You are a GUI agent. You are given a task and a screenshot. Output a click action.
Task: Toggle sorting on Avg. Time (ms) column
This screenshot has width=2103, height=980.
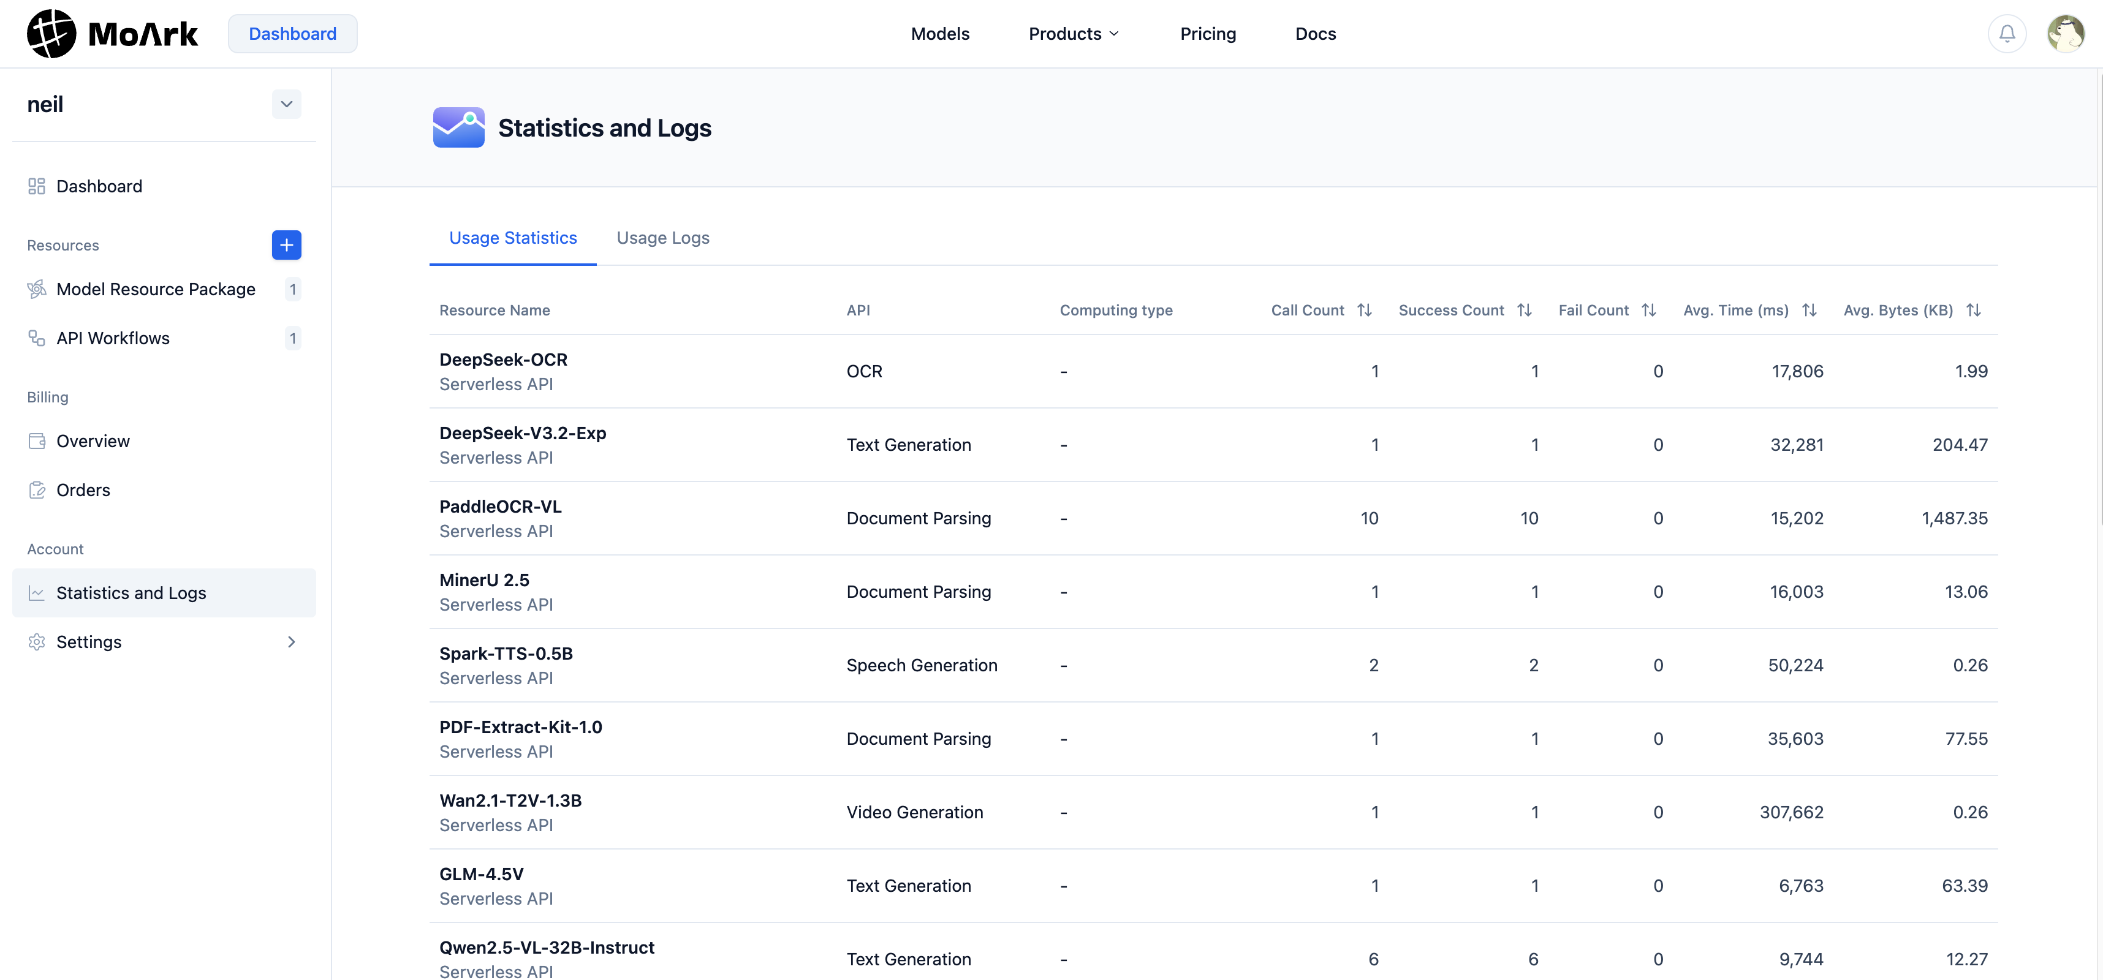(x=1809, y=310)
